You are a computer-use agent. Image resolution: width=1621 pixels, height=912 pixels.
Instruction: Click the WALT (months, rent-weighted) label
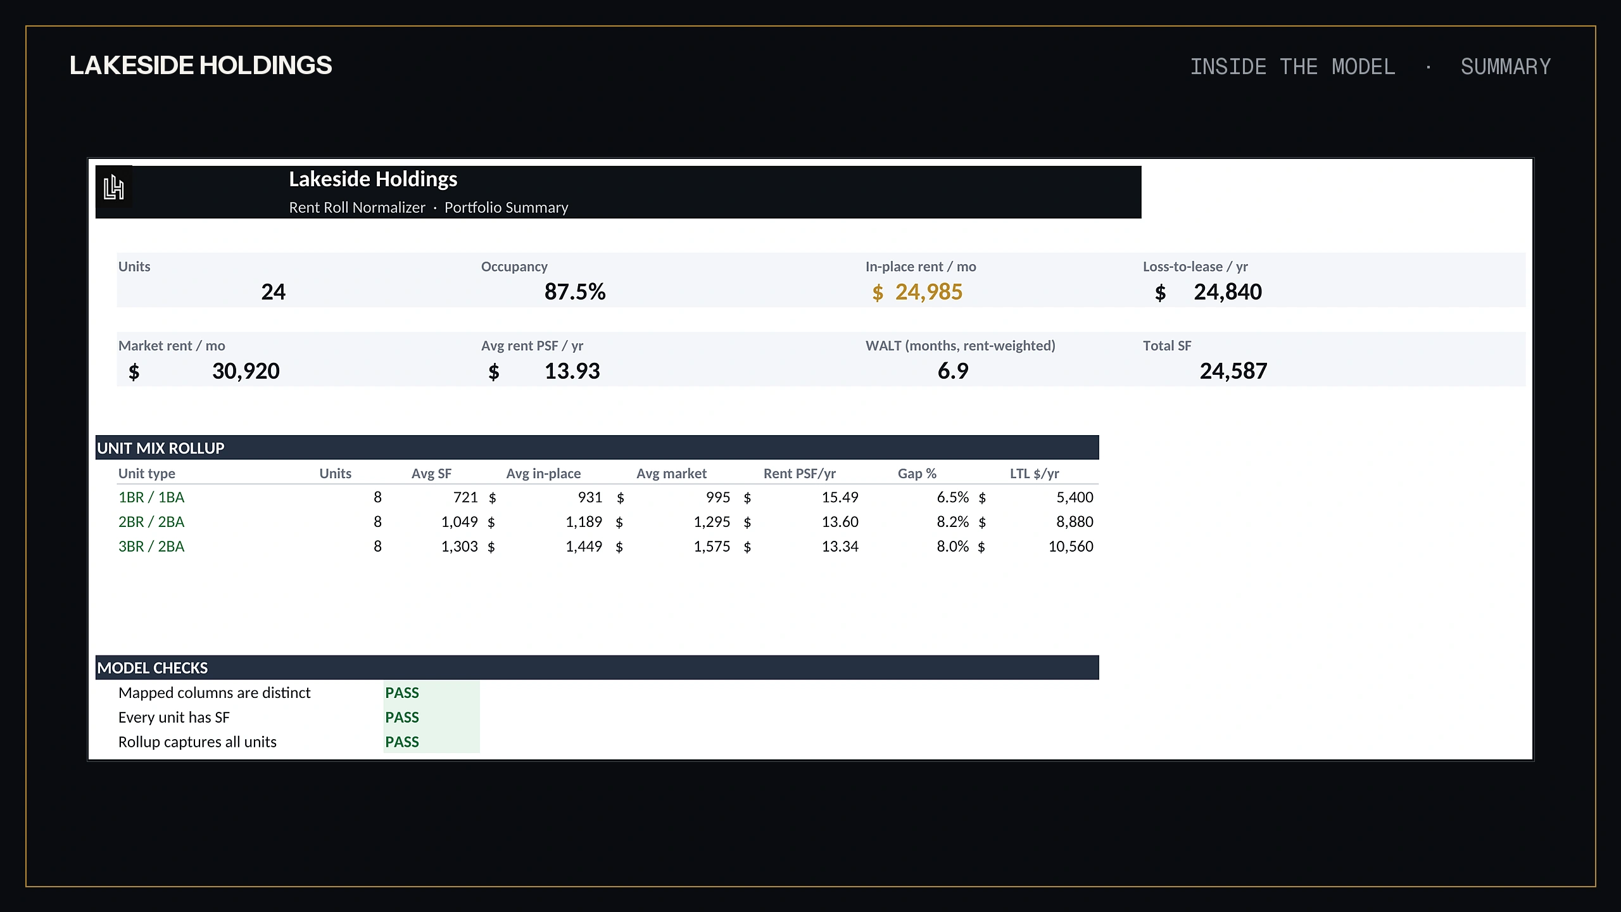pos(961,346)
